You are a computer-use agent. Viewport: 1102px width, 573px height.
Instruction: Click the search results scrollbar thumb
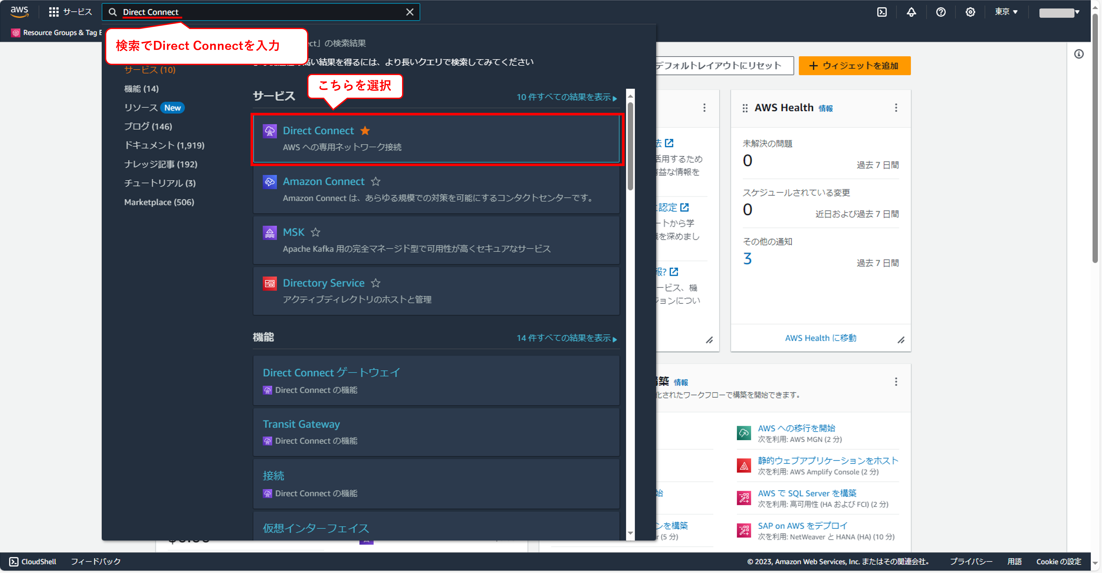tap(630, 145)
